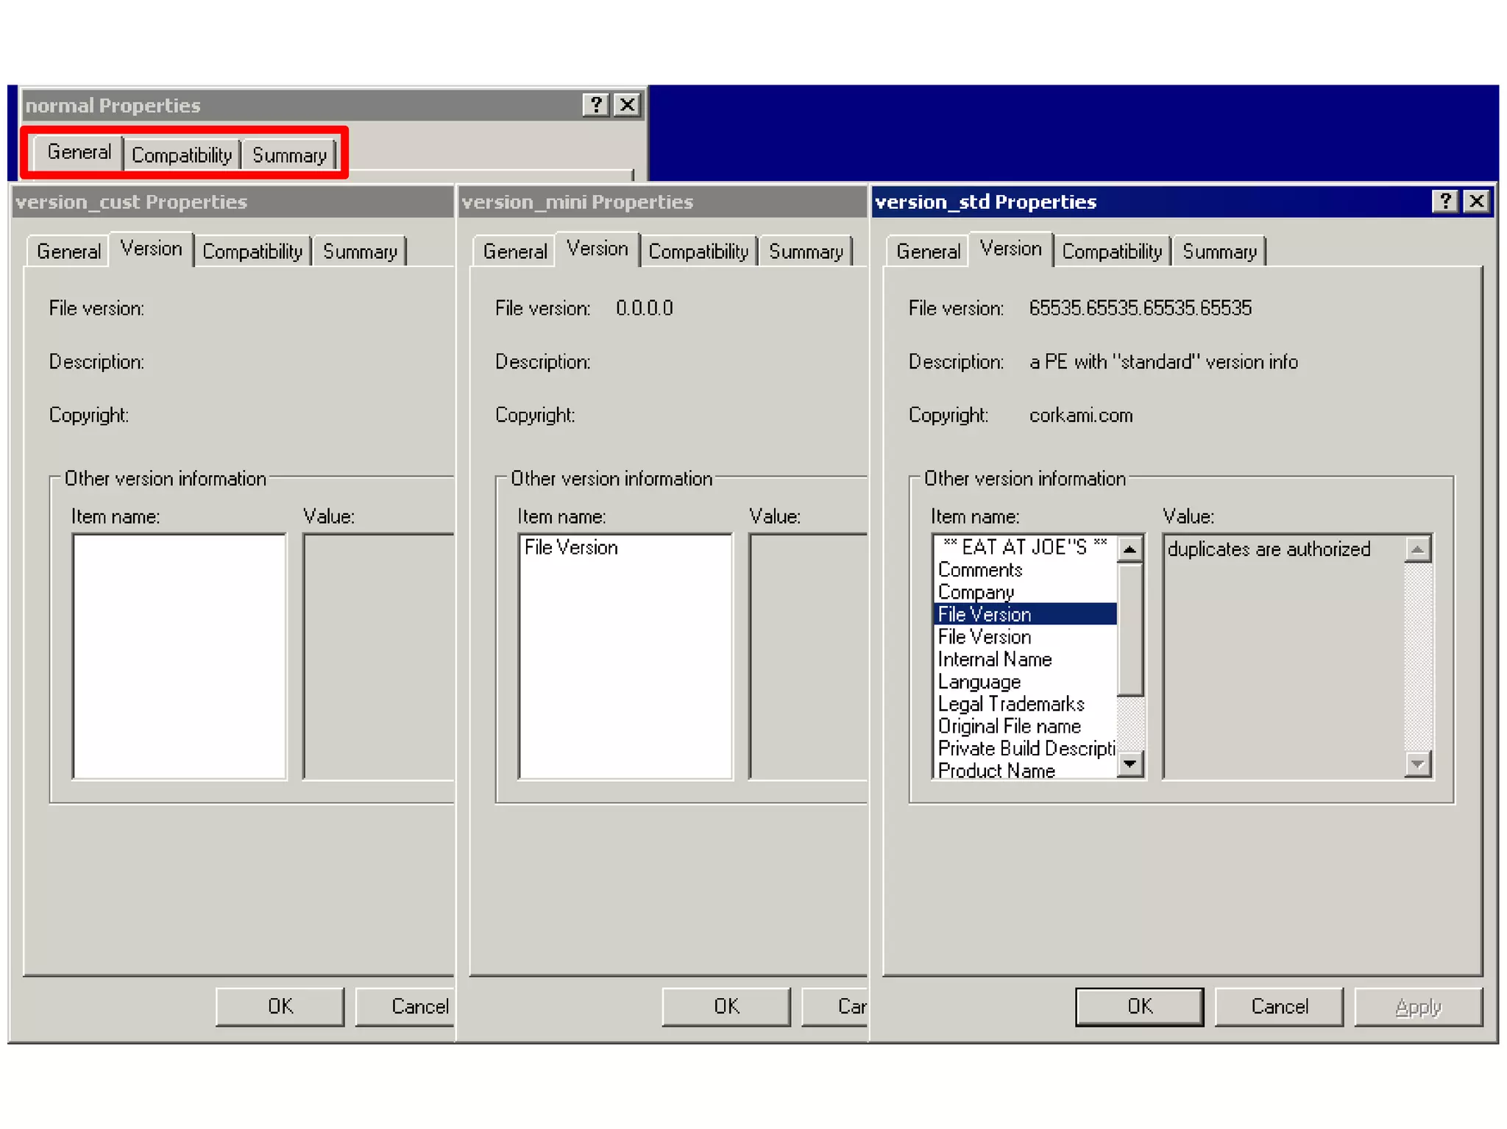Open the Compatibility tab in normal Properties
This screenshot has width=1507, height=1129.
[x=182, y=155]
